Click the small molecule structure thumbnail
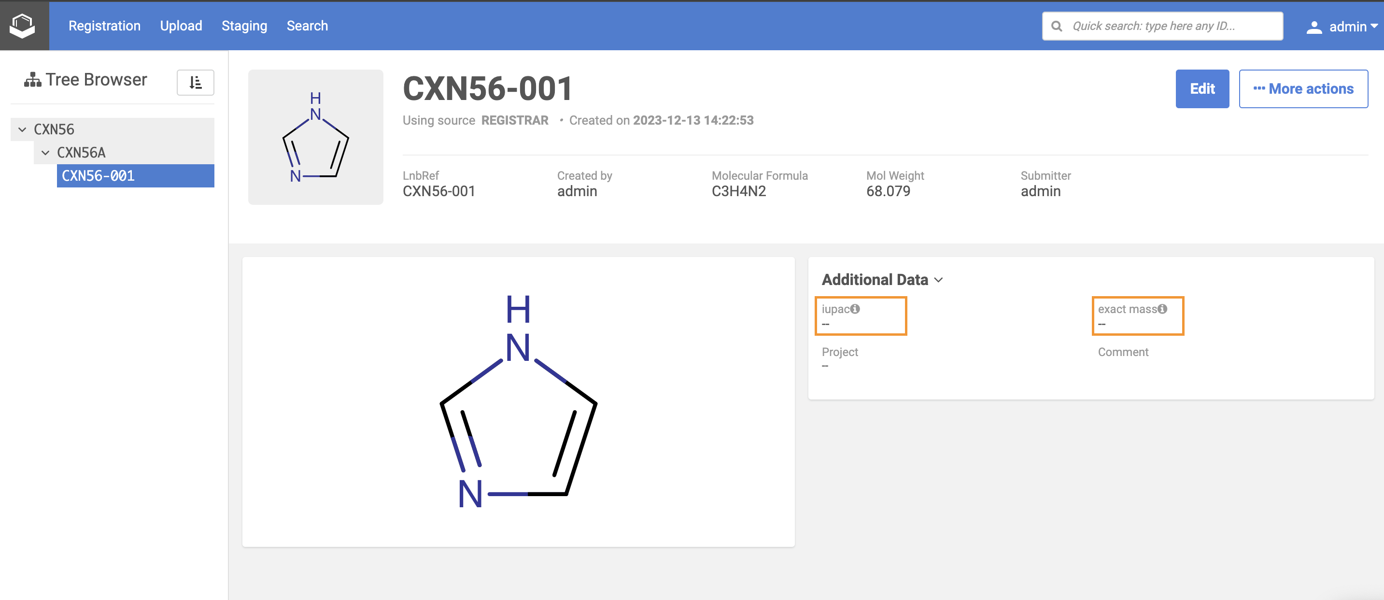 [315, 137]
